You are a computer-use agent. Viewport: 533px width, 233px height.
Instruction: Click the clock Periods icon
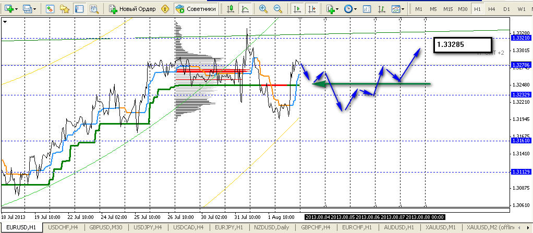[x=348, y=9]
